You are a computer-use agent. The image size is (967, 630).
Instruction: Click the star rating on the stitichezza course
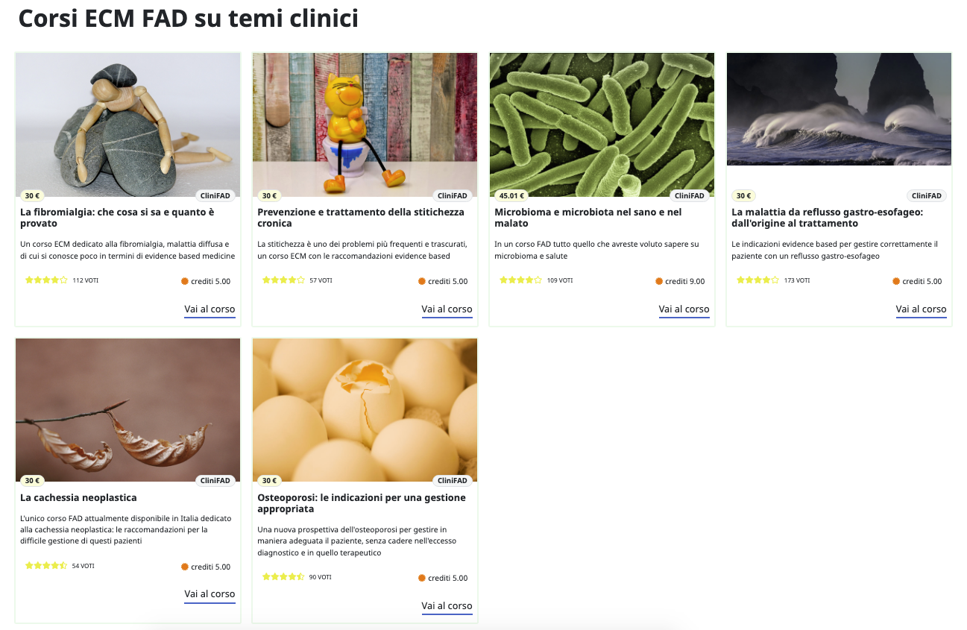point(283,280)
